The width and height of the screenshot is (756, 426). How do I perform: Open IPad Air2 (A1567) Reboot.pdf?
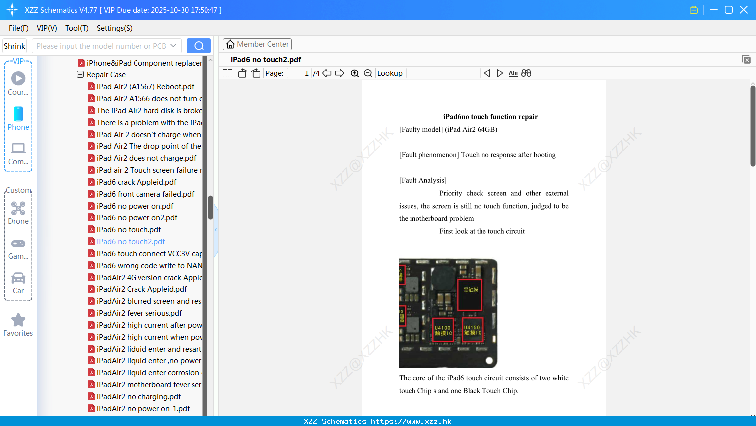point(141,87)
